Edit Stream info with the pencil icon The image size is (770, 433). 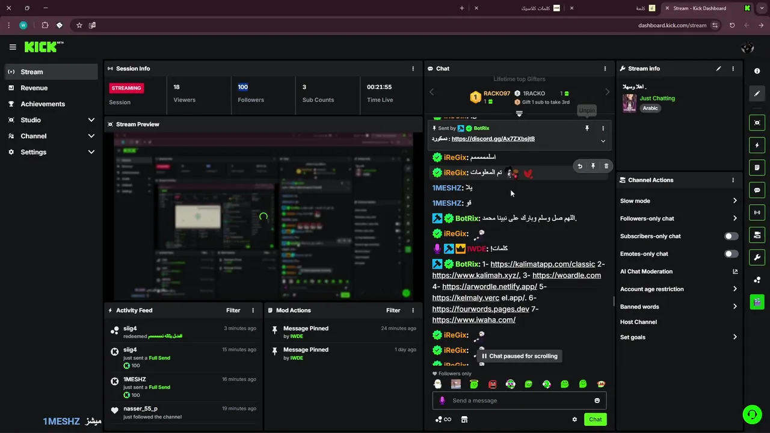718,69
